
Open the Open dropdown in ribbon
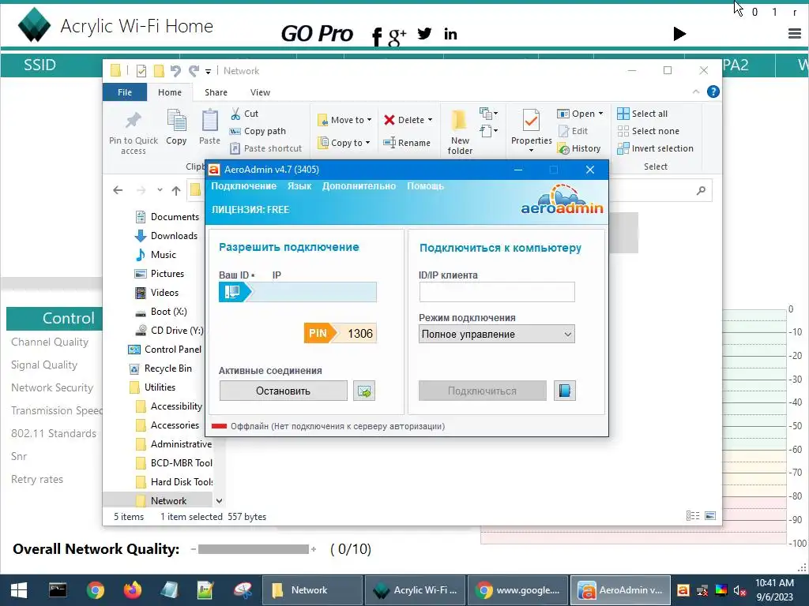click(580, 114)
